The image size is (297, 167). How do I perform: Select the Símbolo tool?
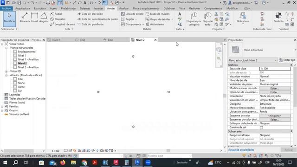tap(278, 18)
